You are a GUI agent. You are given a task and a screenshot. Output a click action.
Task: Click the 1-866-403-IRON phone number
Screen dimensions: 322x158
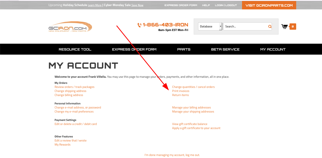click(x=165, y=25)
